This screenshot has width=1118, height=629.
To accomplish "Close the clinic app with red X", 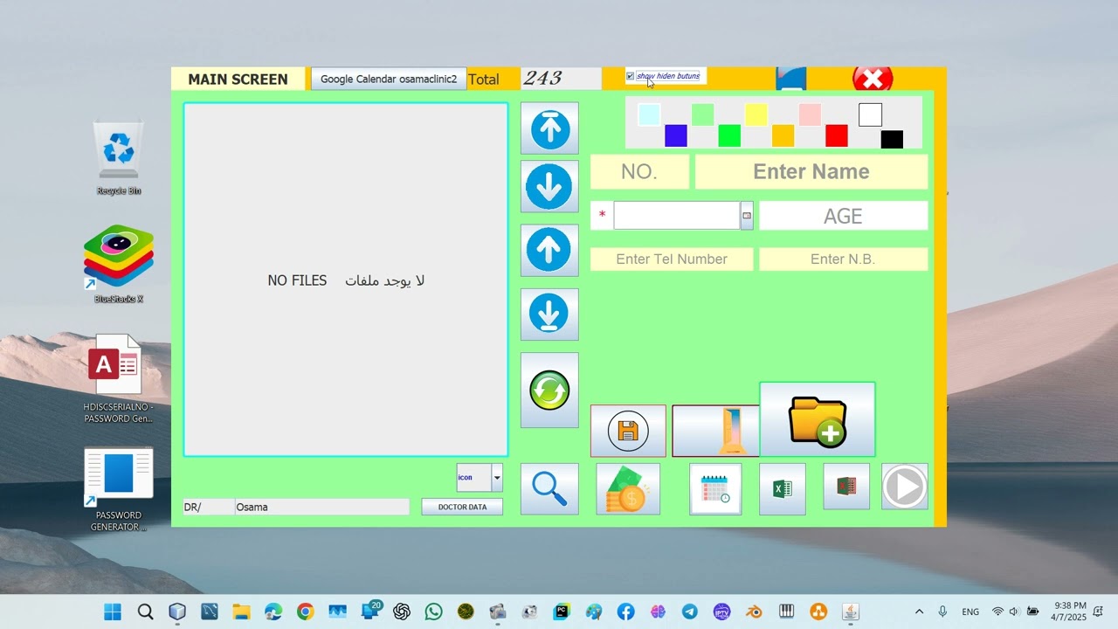I will (x=873, y=79).
